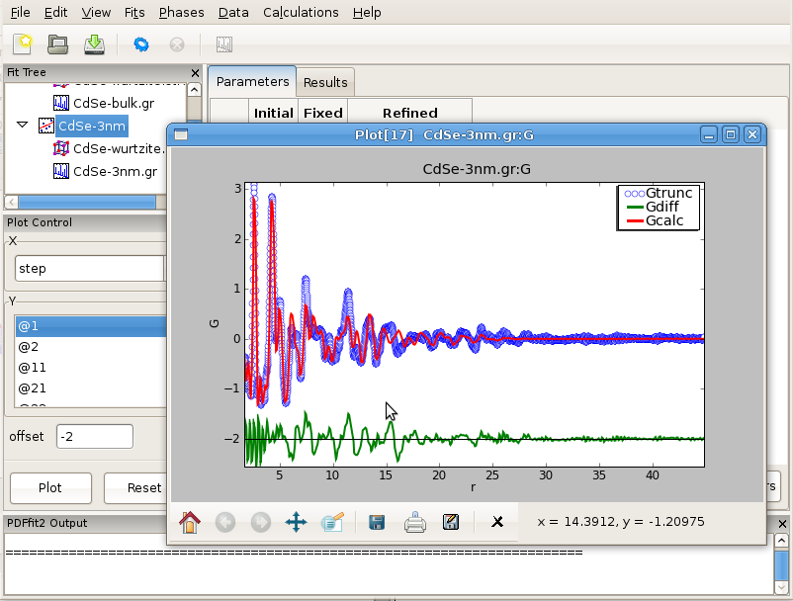Viewport: 793px width, 601px height.
Task: Click the blue Run Fitting gear icon
Action: (141, 44)
